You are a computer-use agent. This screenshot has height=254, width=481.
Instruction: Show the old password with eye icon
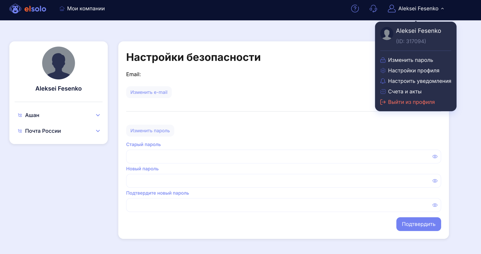[x=435, y=157]
